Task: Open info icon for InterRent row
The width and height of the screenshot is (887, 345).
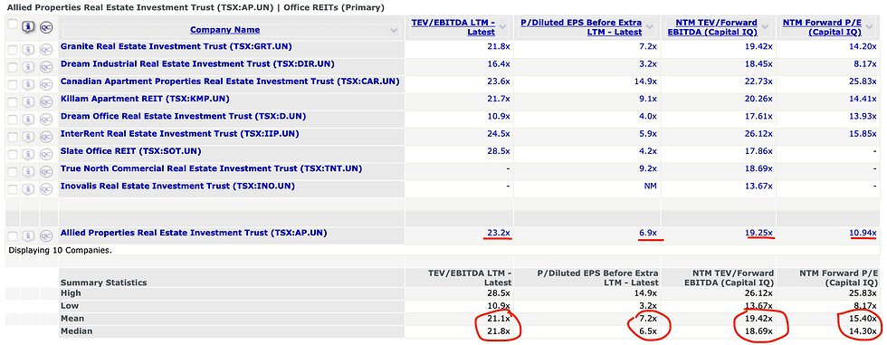Action: (28, 137)
